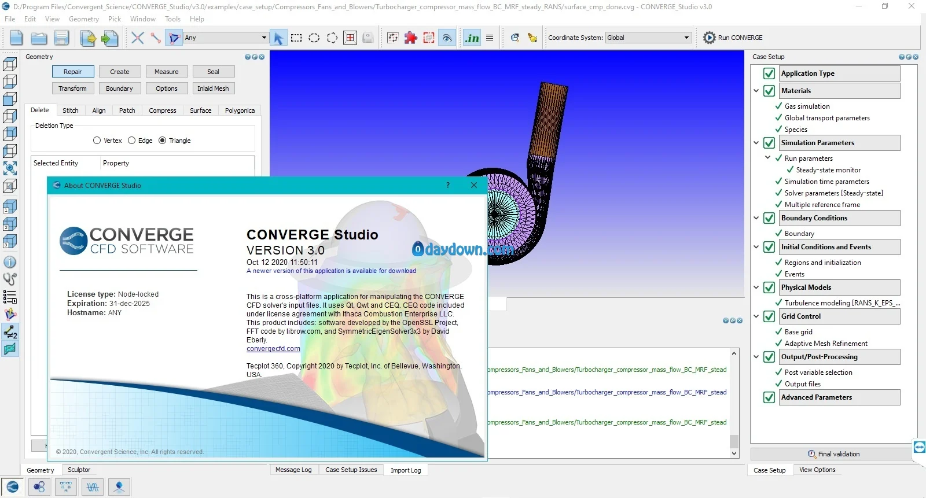Open the blue info icon in the left sidebar
Viewport: 926px width, 498px height.
pyautogui.click(x=10, y=262)
